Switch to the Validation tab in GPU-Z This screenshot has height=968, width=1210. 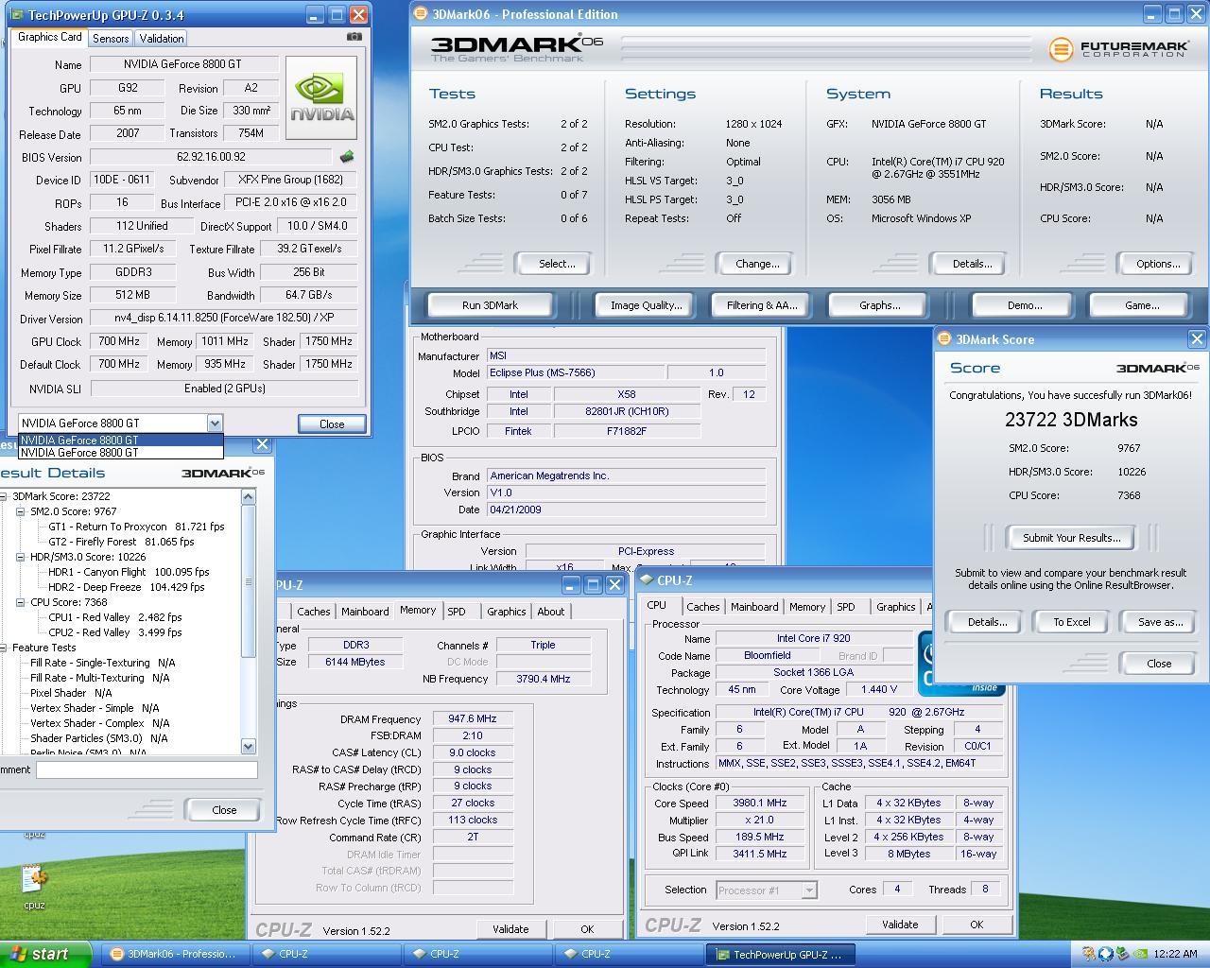162,39
